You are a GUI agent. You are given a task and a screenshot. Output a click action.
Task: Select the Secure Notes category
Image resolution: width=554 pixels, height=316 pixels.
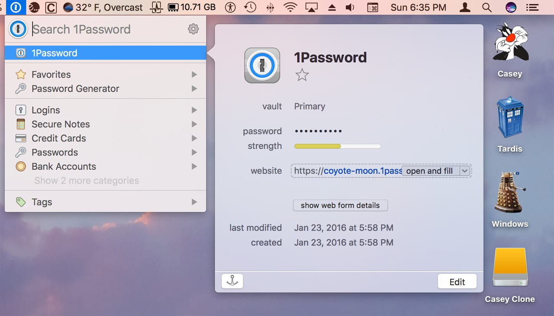click(61, 124)
